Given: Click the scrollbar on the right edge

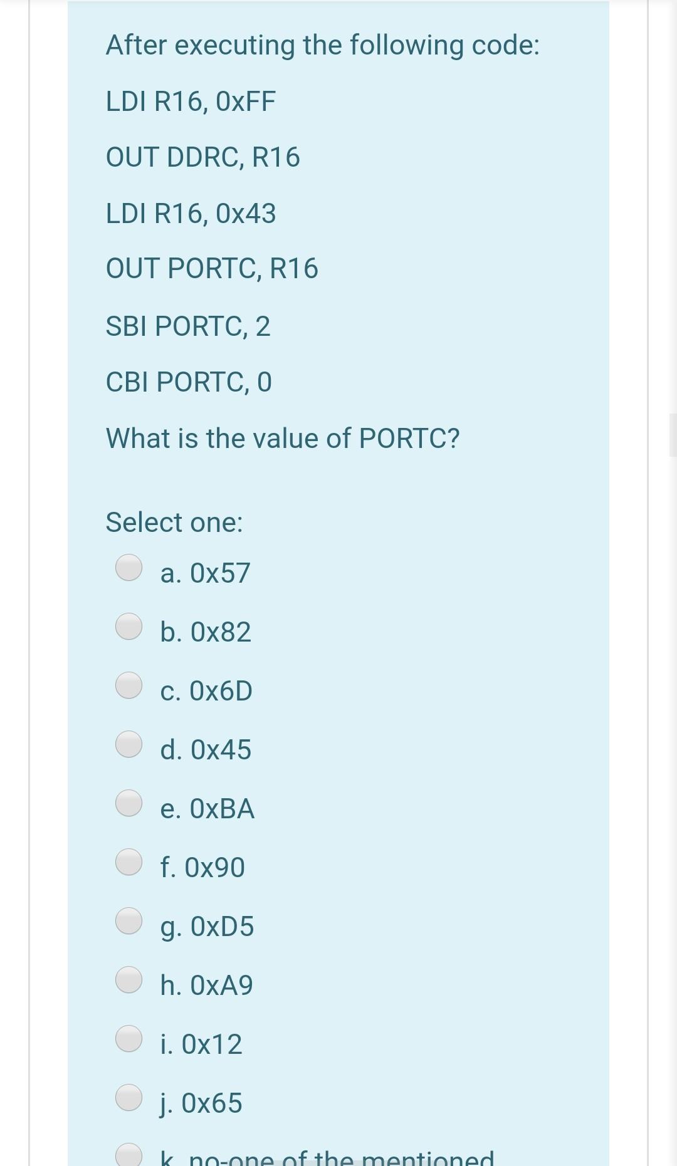Looking at the screenshot, I should [x=673, y=432].
